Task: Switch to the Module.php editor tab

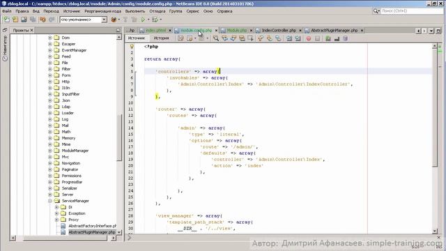Action: 237,30
